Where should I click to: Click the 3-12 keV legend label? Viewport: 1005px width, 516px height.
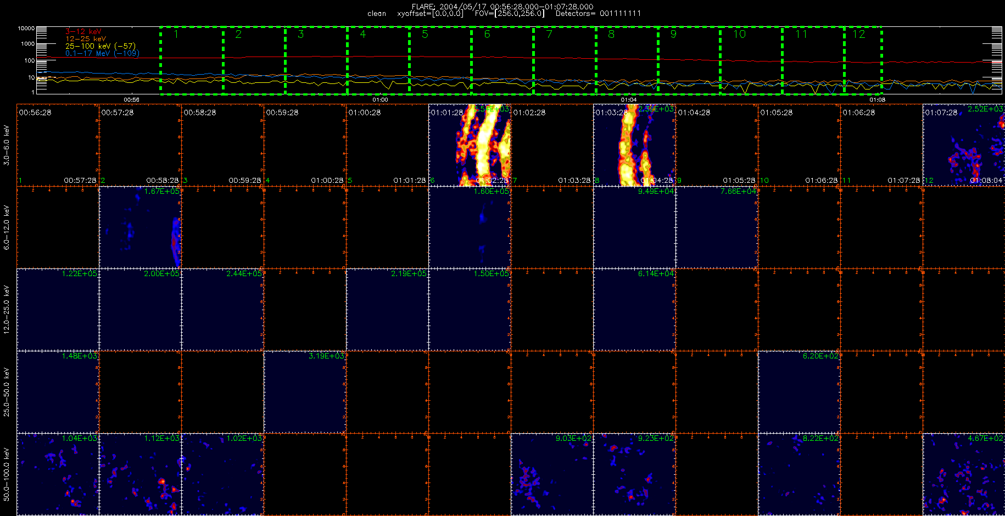coord(83,32)
